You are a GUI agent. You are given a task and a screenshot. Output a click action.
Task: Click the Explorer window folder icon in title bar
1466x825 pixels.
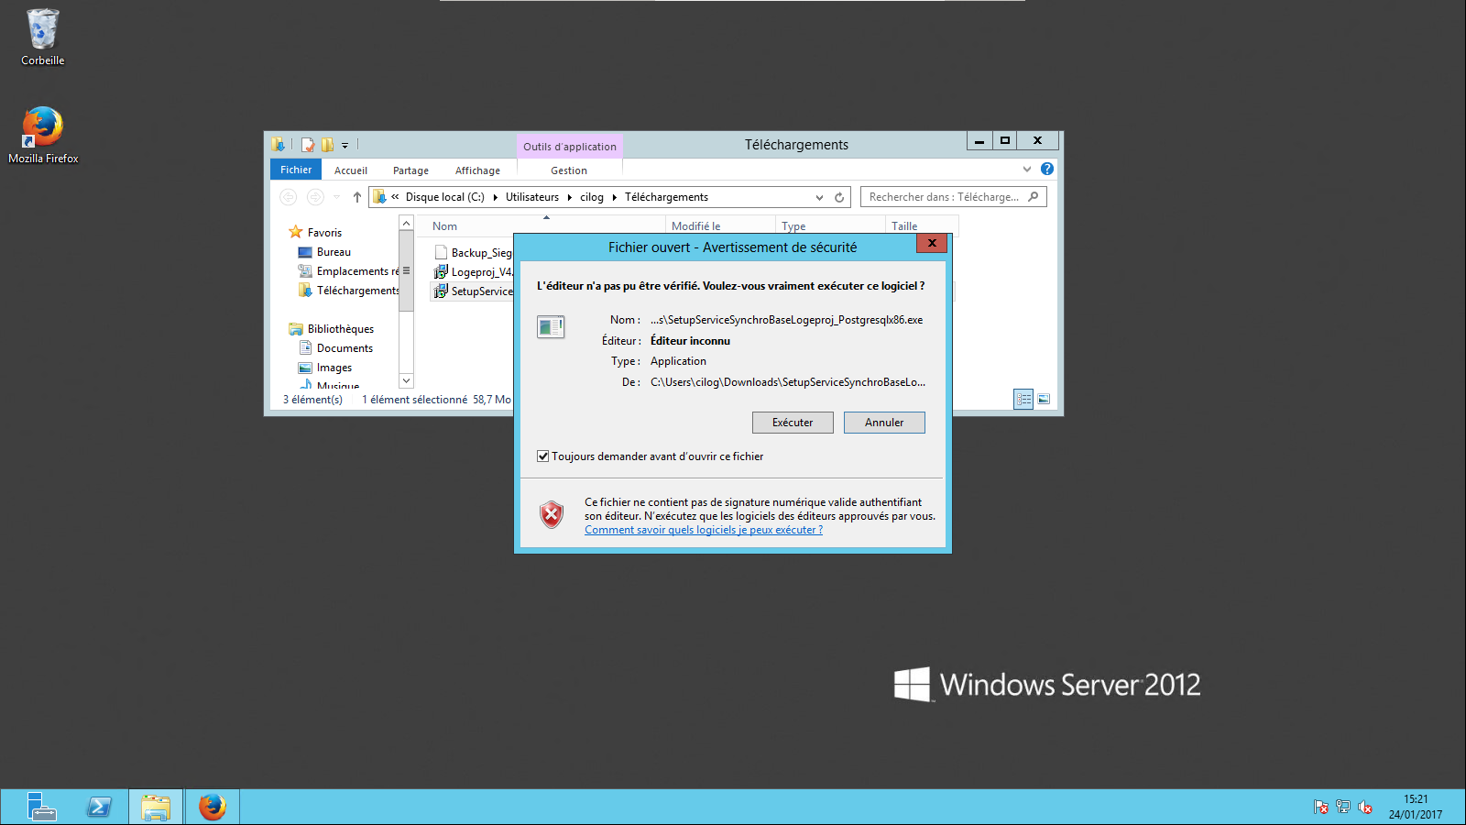[x=278, y=145]
